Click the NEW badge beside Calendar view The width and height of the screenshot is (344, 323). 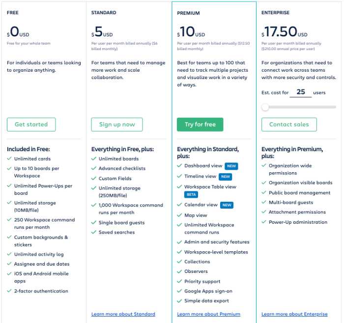227,205
